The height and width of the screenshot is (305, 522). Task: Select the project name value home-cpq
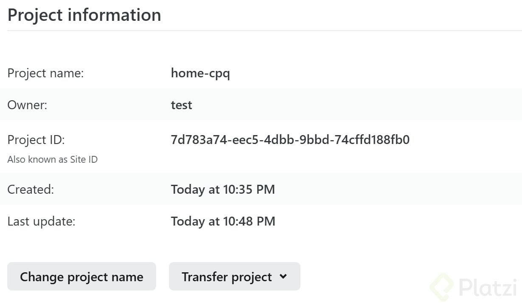pyautogui.click(x=200, y=73)
